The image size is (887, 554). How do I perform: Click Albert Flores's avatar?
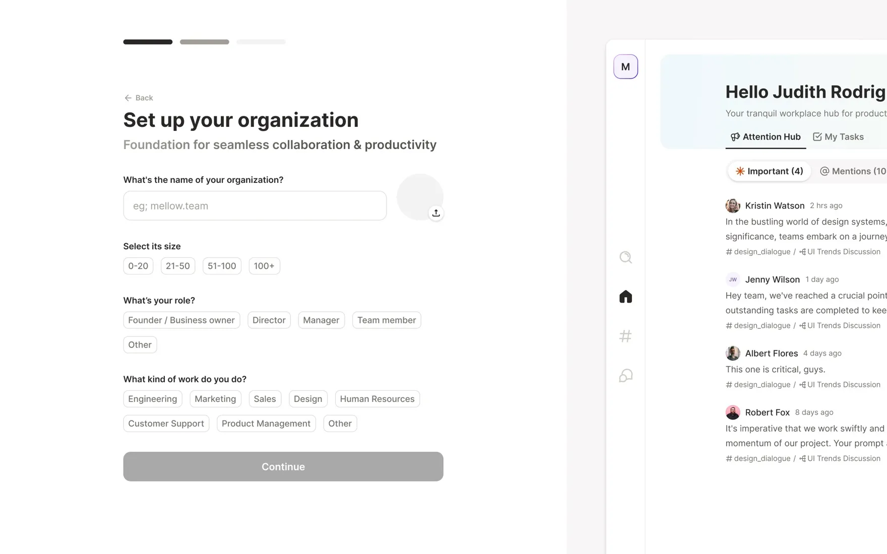(x=733, y=353)
